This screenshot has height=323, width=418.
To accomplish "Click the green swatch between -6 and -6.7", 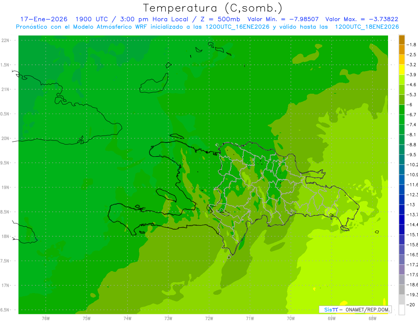I will 402,110.
